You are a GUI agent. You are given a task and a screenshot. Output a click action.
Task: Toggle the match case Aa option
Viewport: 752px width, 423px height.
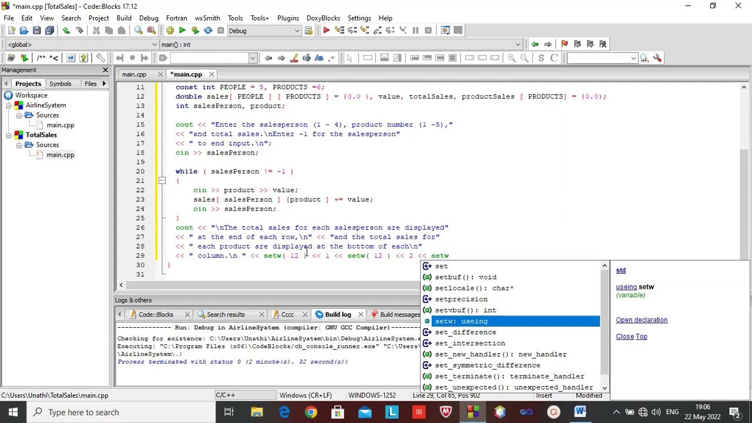point(319,58)
